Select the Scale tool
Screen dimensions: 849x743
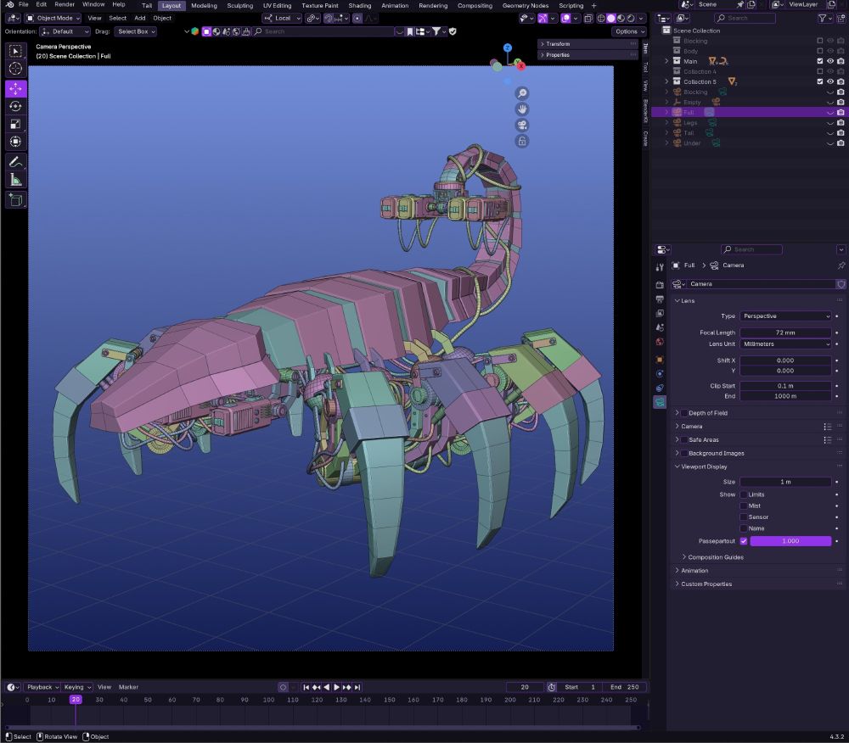tap(15, 124)
